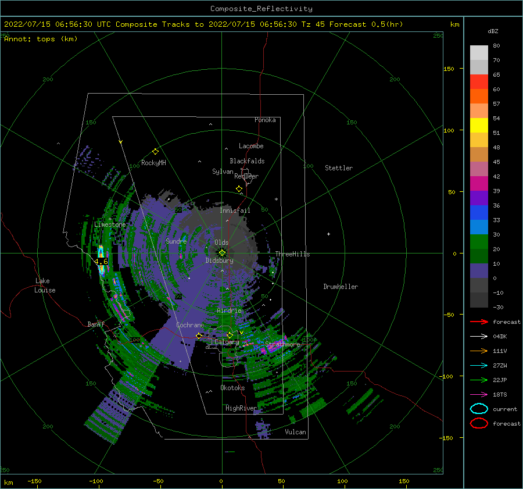523x489 pixels.
Task: Click the RockyMH label
Action: (153, 163)
